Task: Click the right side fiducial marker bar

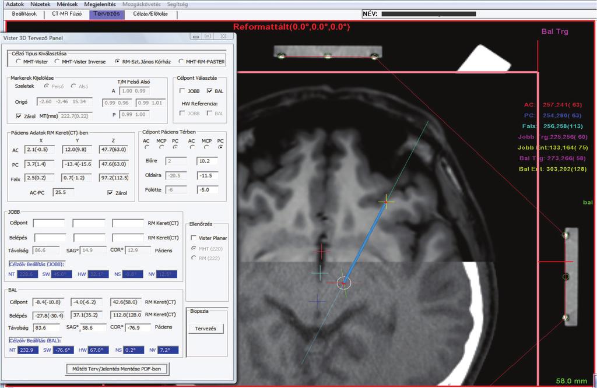Action: [570, 277]
